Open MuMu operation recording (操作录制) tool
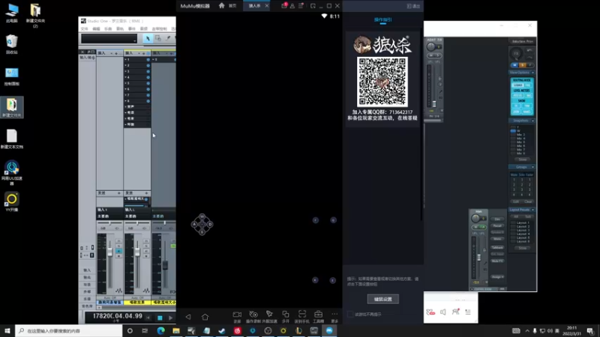The height and width of the screenshot is (337, 600). (253, 316)
